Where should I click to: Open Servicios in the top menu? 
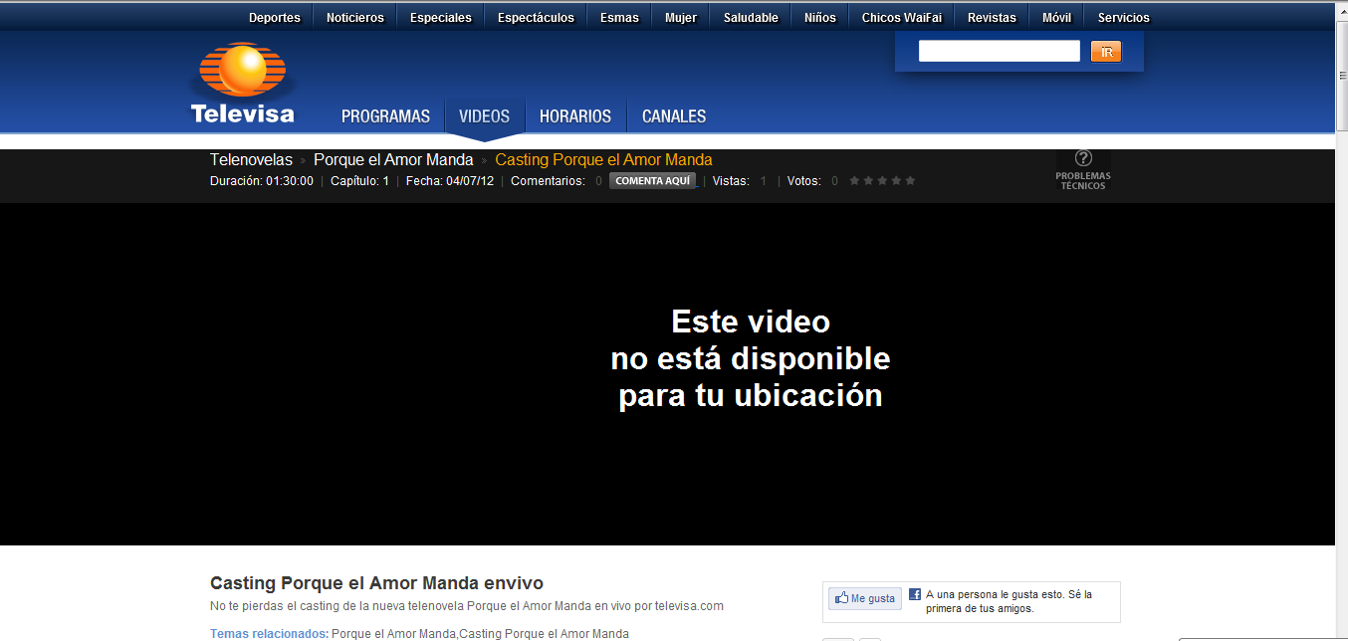(1123, 18)
